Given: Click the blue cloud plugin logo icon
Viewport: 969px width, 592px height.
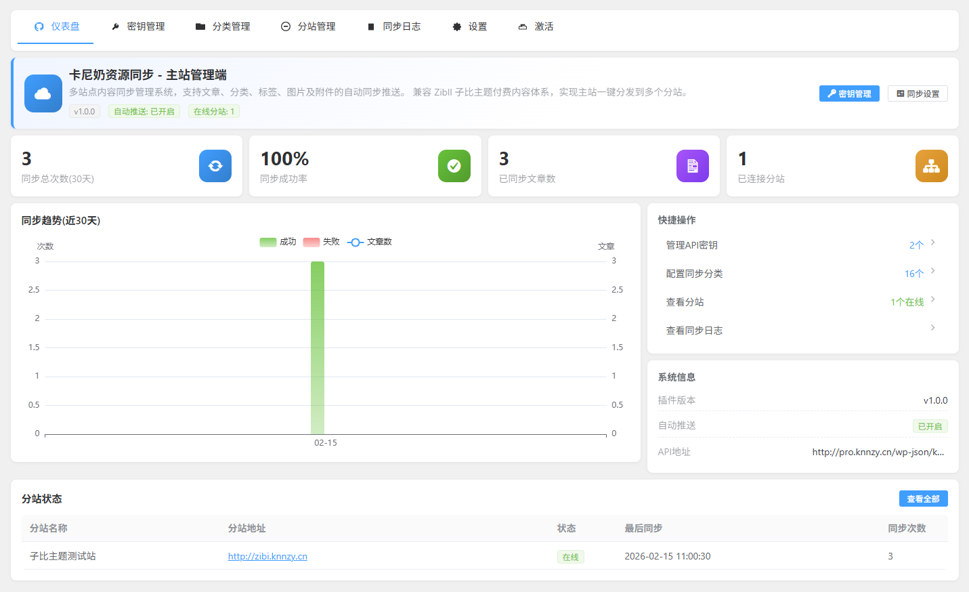Looking at the screenshot, I should coord(43,93).
